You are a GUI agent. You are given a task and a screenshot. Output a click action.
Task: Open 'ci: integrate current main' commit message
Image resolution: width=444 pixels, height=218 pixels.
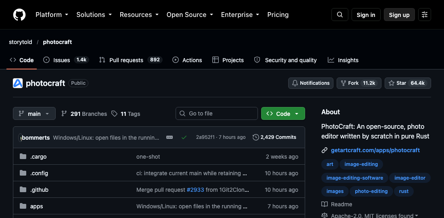pos(192,173)
